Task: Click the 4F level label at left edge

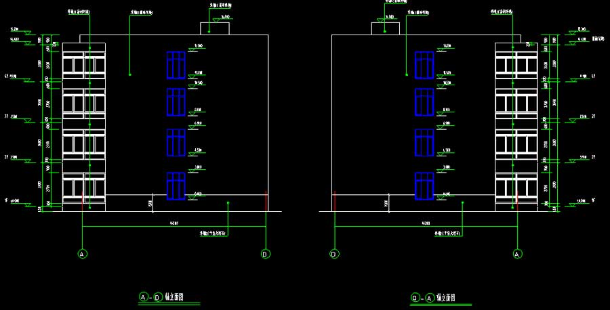Action: (x=6, y=76)
